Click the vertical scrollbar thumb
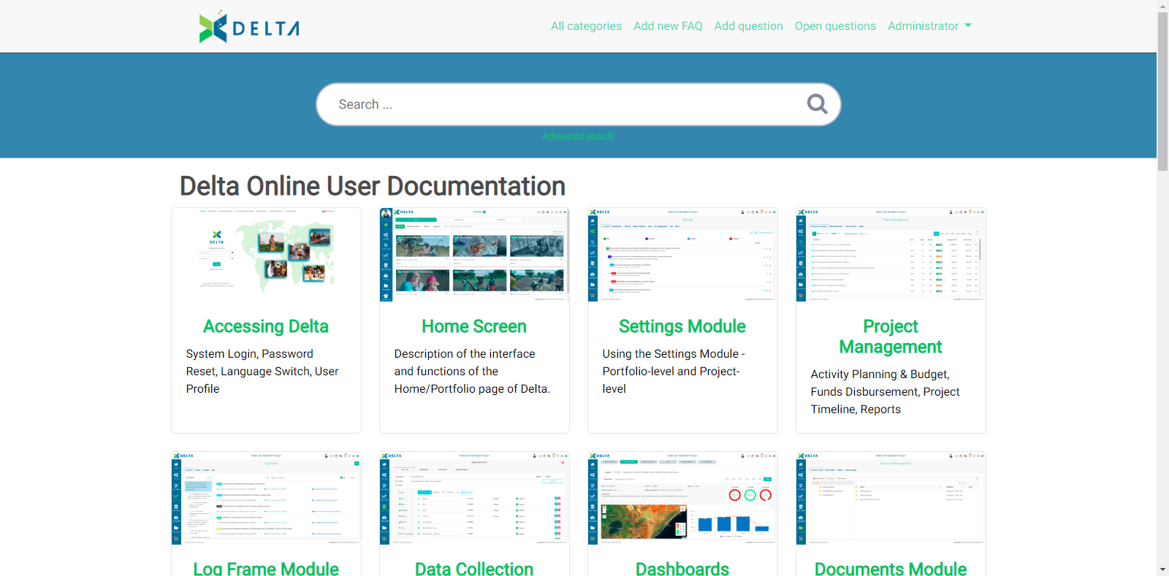The image size is (1169, 576). pyautogui.click(x=1163, y=91)
